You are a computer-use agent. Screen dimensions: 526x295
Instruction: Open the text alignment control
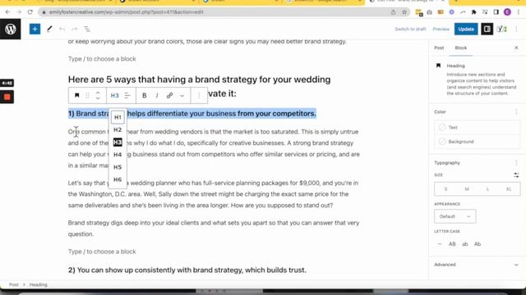tap(127, 95)
